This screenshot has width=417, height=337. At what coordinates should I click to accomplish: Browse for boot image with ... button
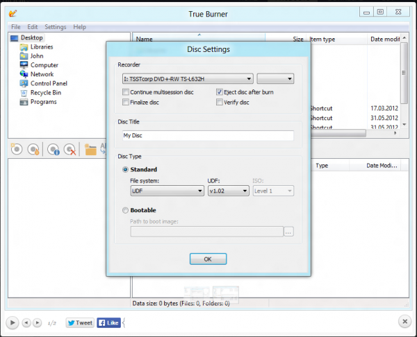coord(289,232)
